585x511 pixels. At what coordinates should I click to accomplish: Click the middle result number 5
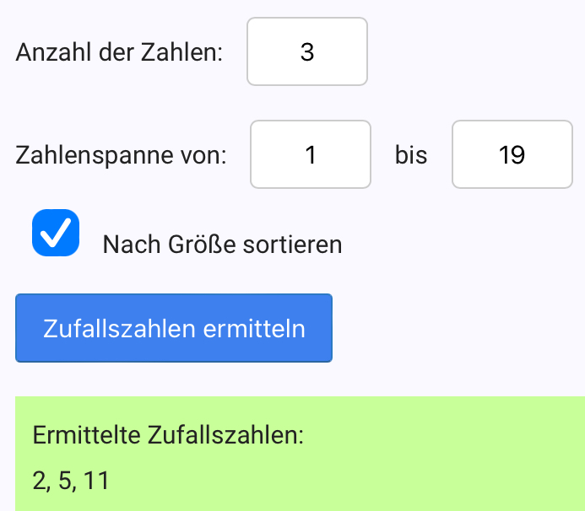(65, 481)
